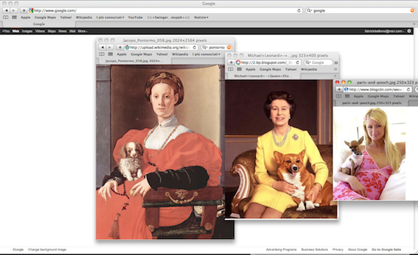Open Apple bookmark in Jacopo_Pontormo window
This screenshot has height=255, width=418.
121,54
